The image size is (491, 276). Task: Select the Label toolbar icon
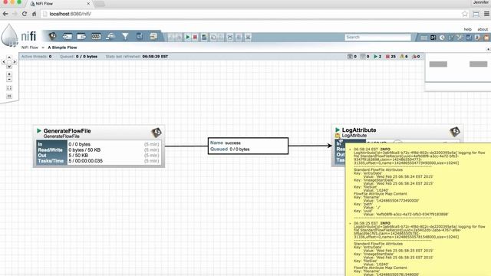pos(153,37)
